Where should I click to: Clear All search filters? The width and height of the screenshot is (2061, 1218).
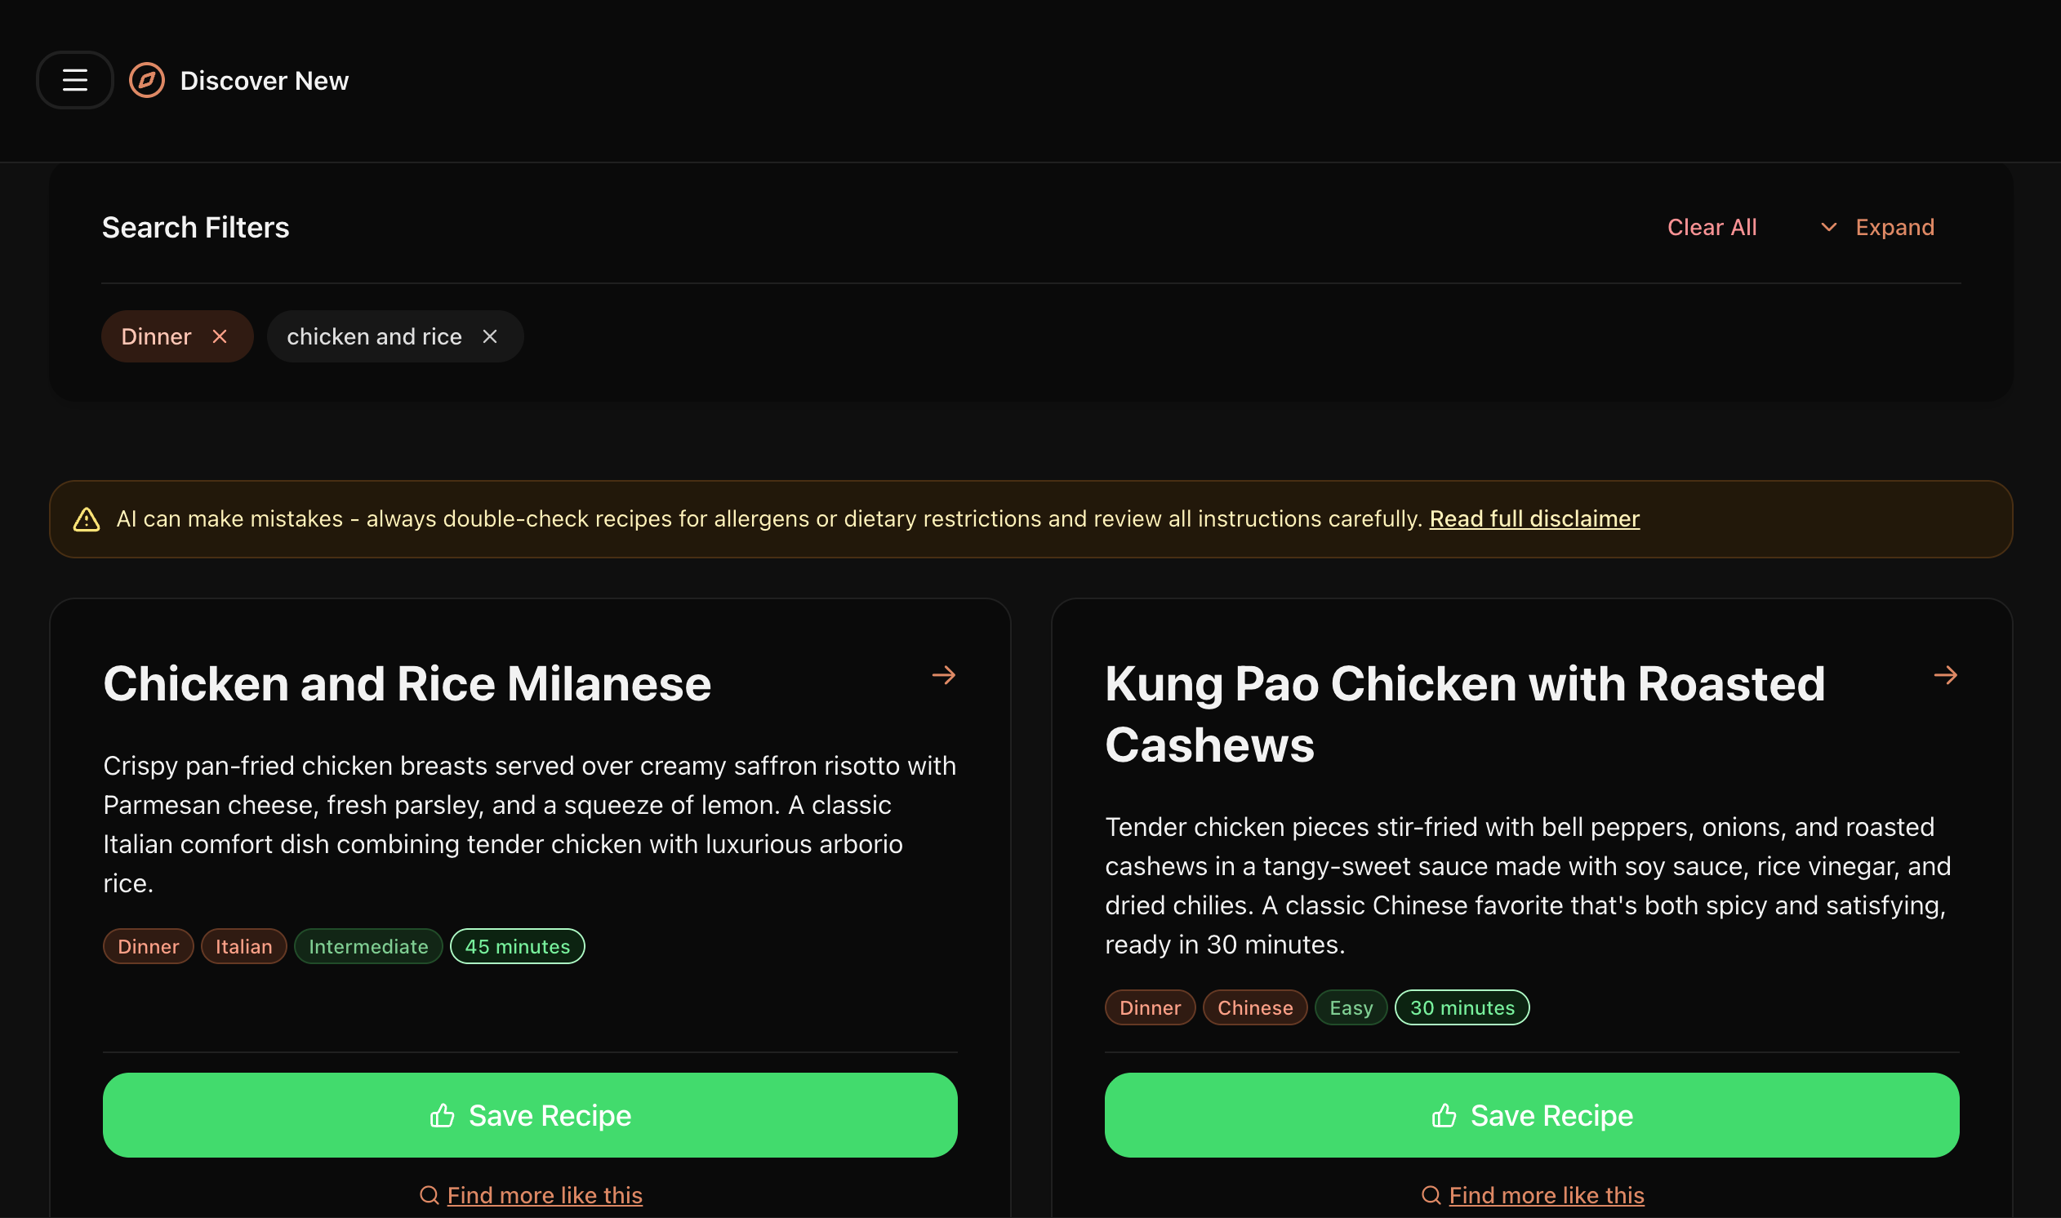point(1712,226)
